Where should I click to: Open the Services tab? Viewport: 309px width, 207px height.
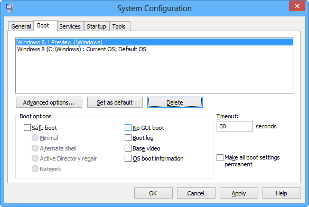pos(70,26)
